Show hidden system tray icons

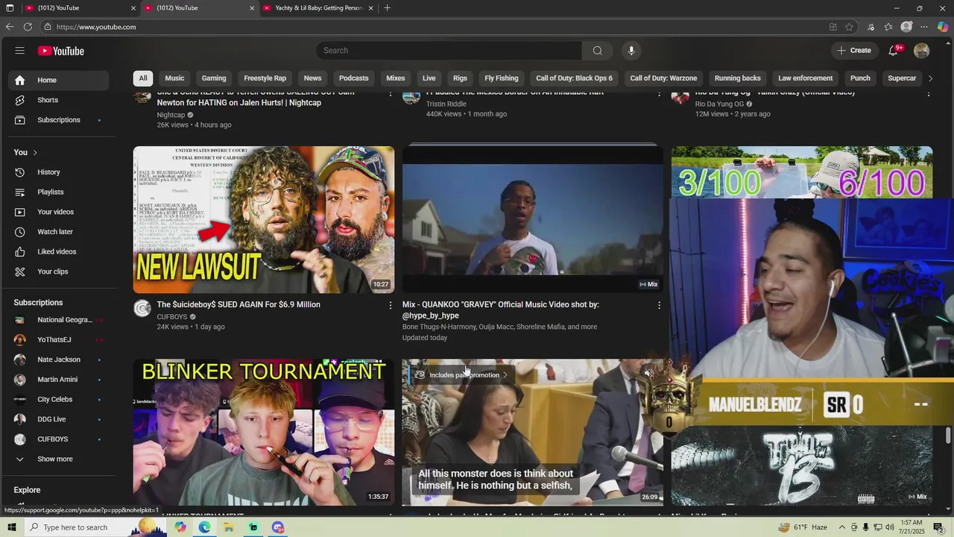point(844,527)
